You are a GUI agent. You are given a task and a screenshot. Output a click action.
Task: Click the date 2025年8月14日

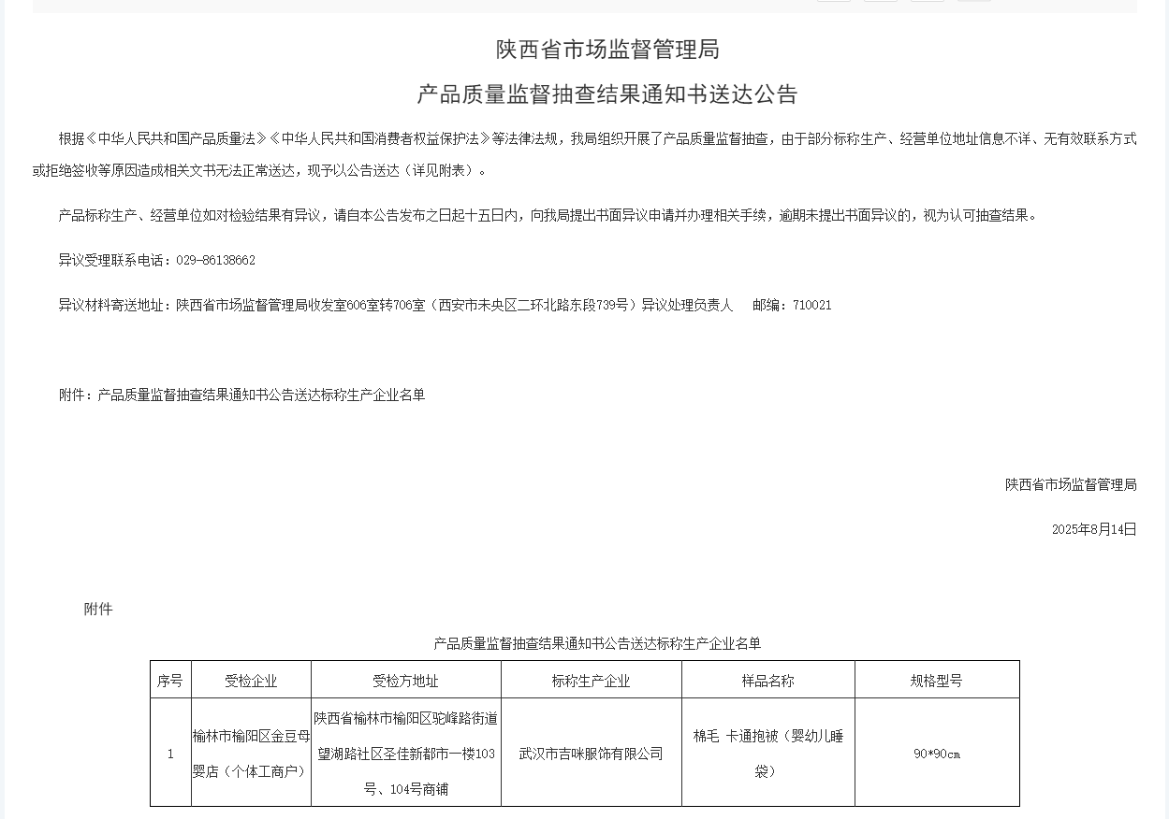1093,529
